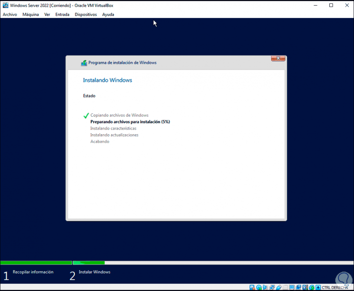The width and height of the screenshot is (354, 291).
Task: Click the keyboard capture arrow icon
Action: tap(318, 287)
